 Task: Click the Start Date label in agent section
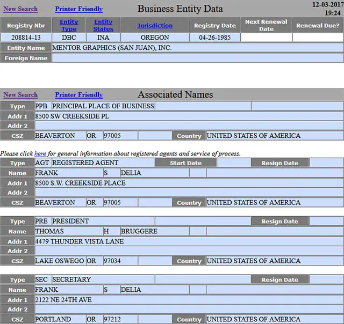(x=185, y=163)
